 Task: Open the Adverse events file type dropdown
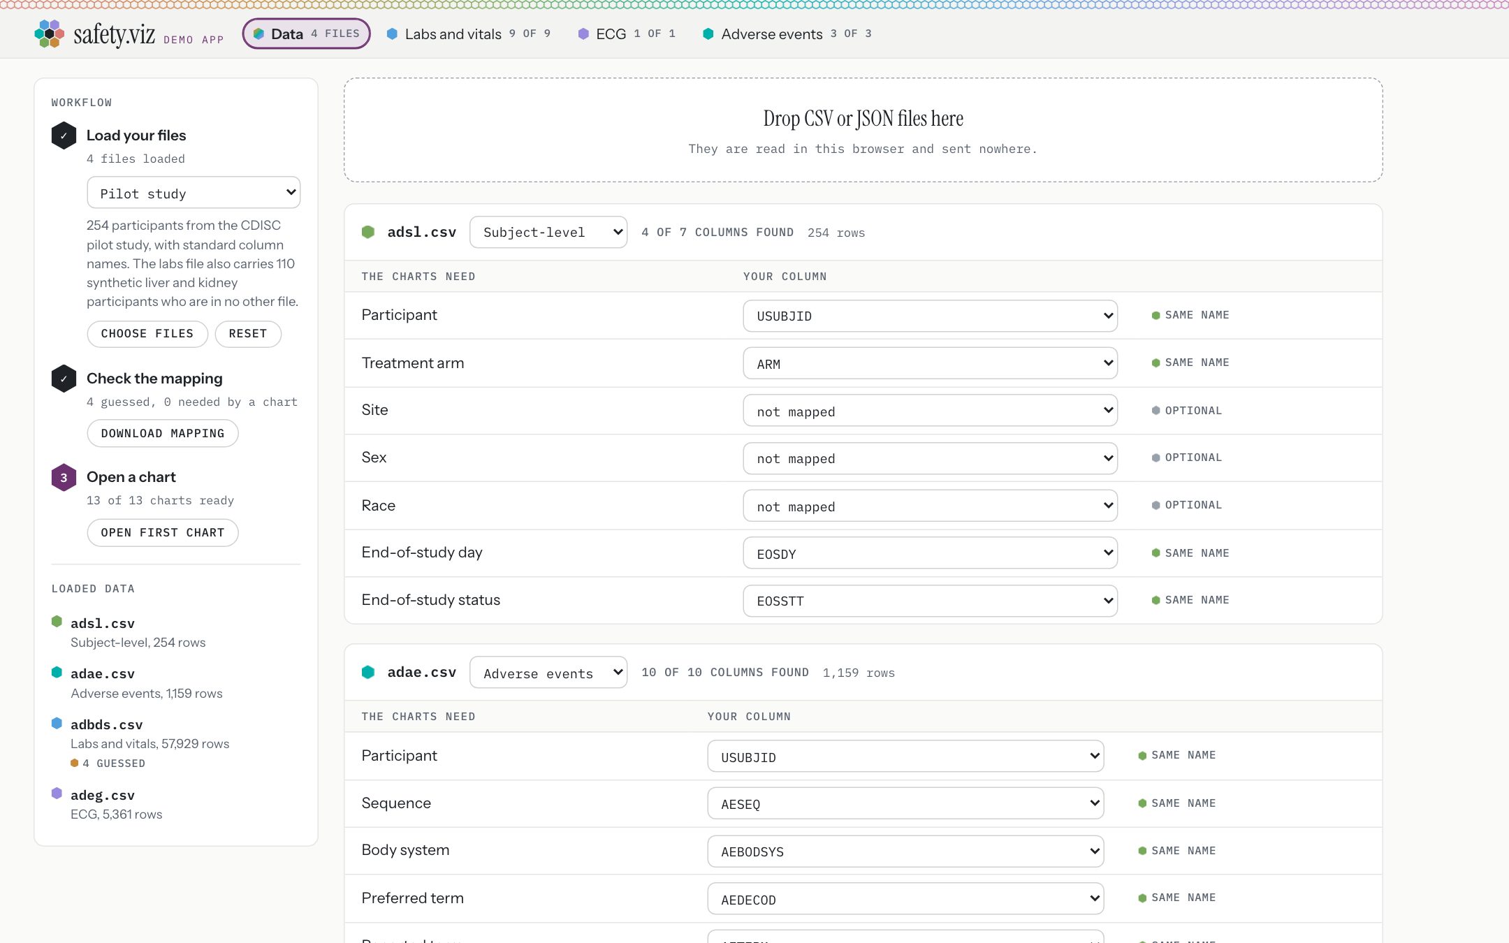(x=548, y=672)
